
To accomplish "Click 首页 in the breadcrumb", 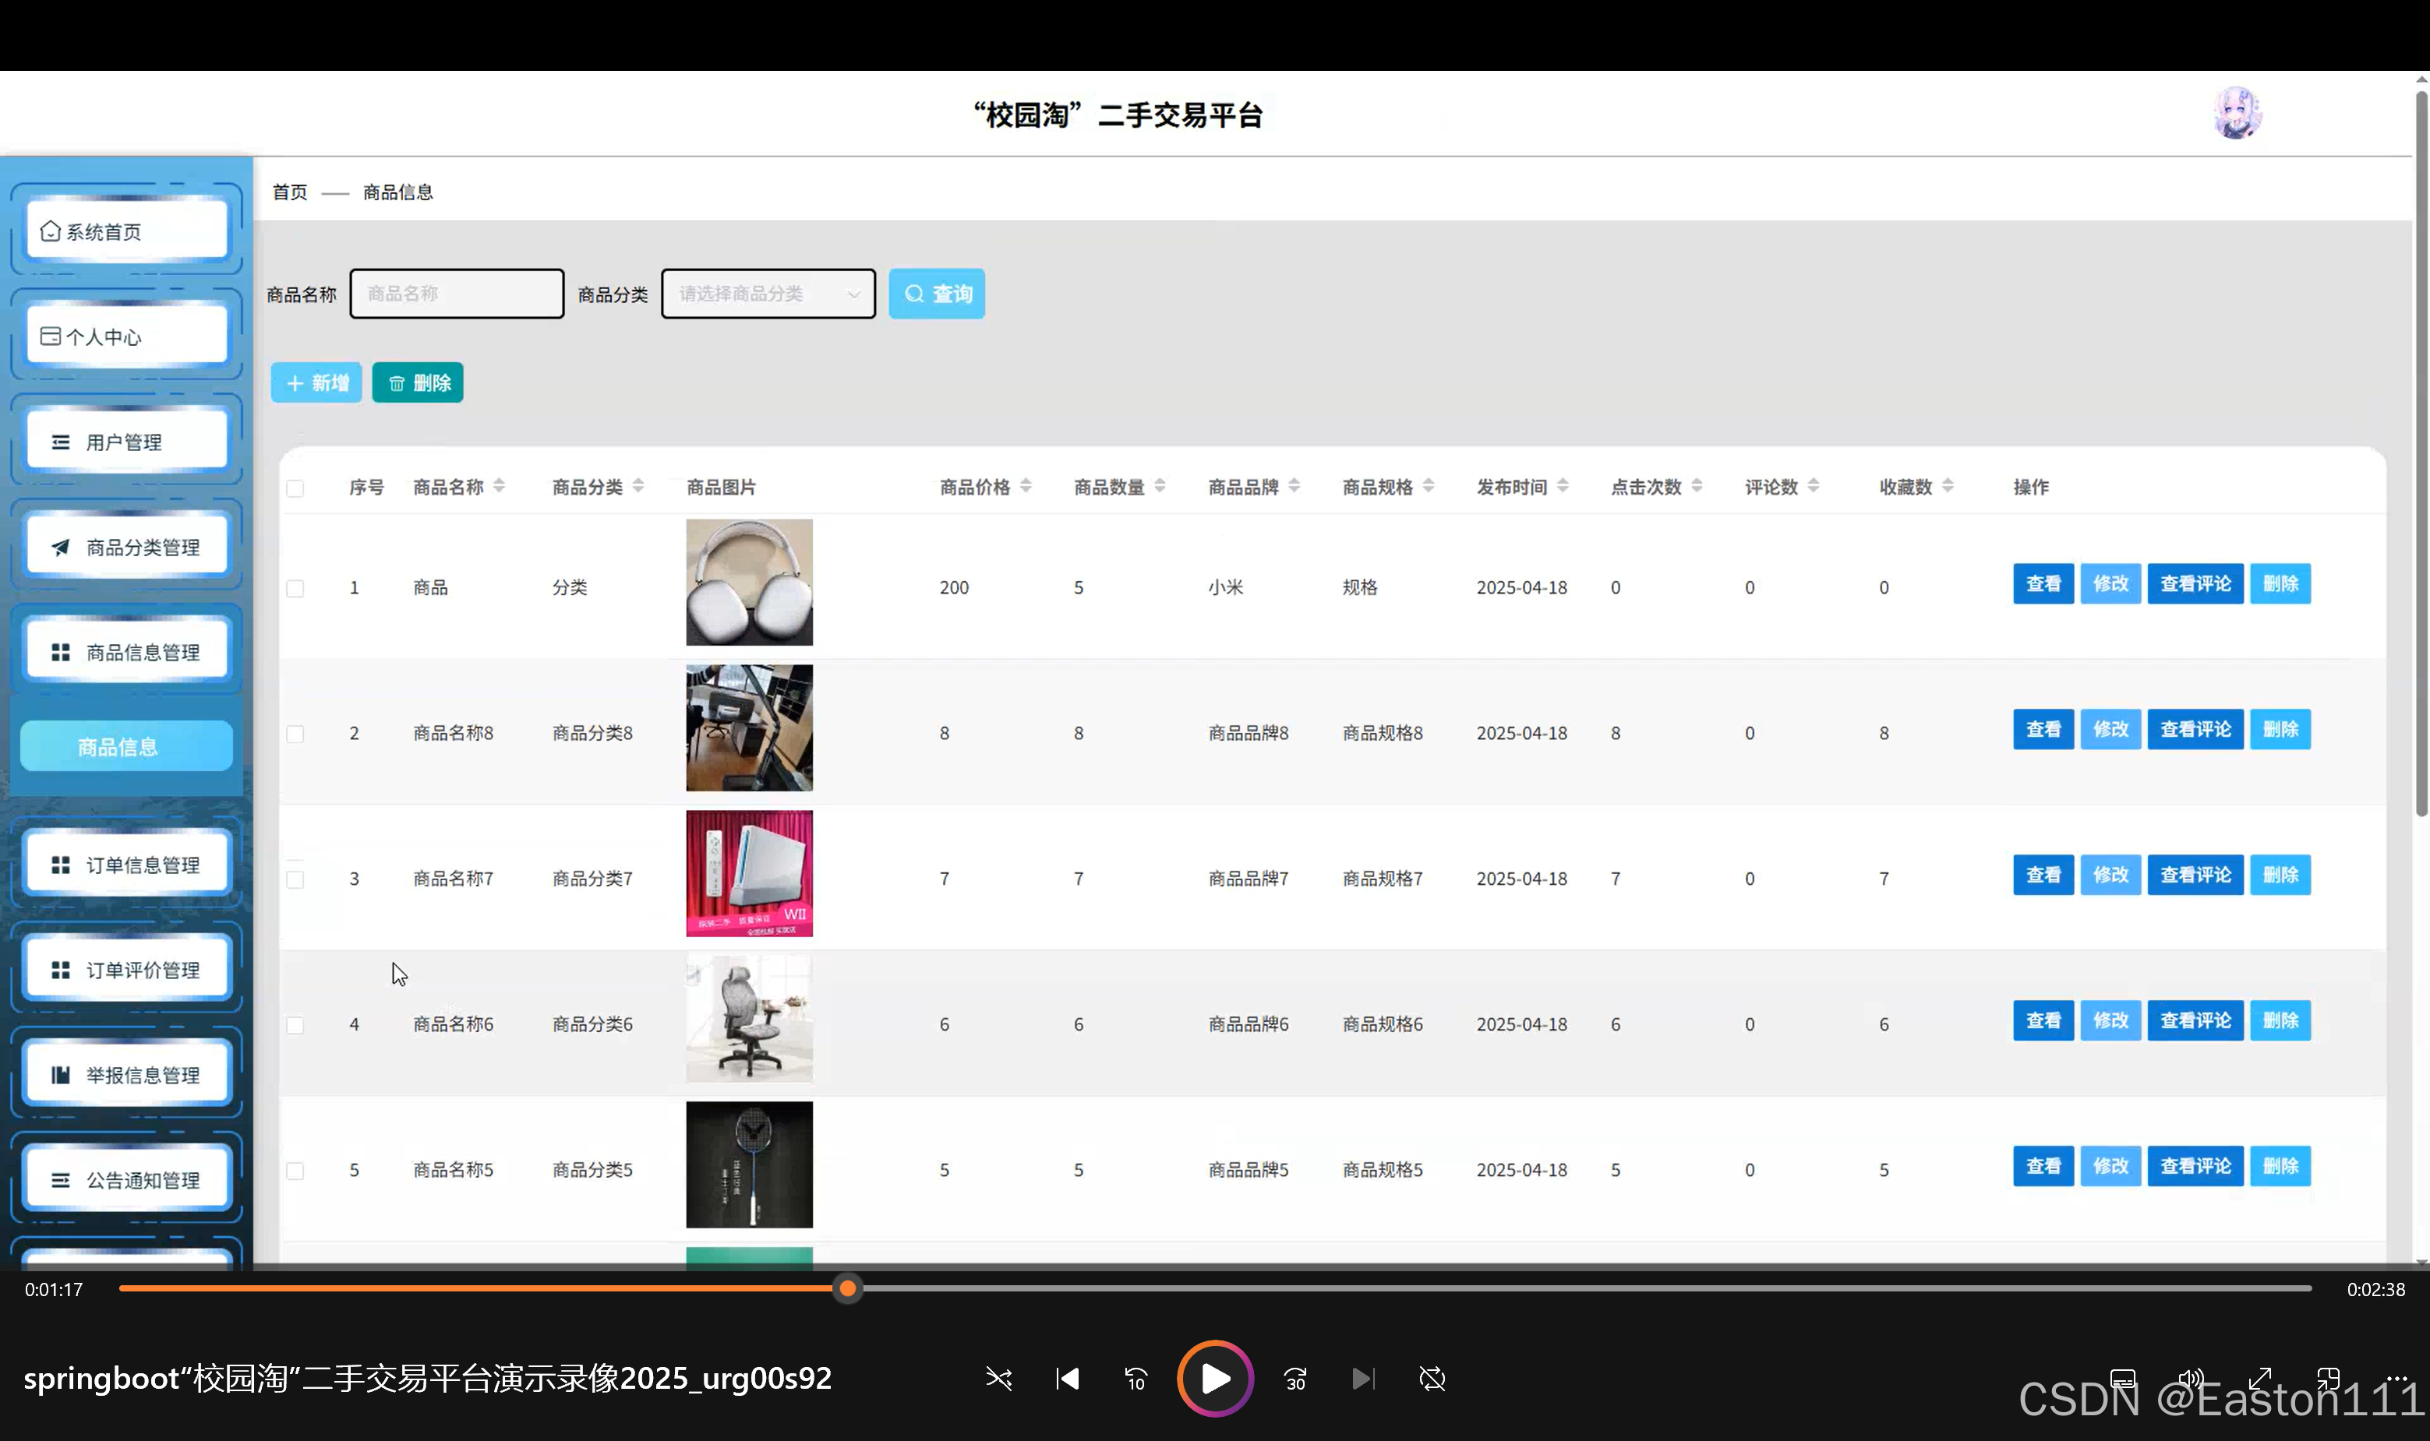I will click(x=290, y=192).
